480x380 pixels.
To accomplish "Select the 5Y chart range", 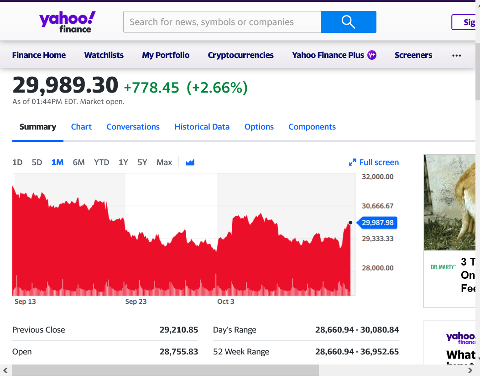I will click(x=142, y=162).
